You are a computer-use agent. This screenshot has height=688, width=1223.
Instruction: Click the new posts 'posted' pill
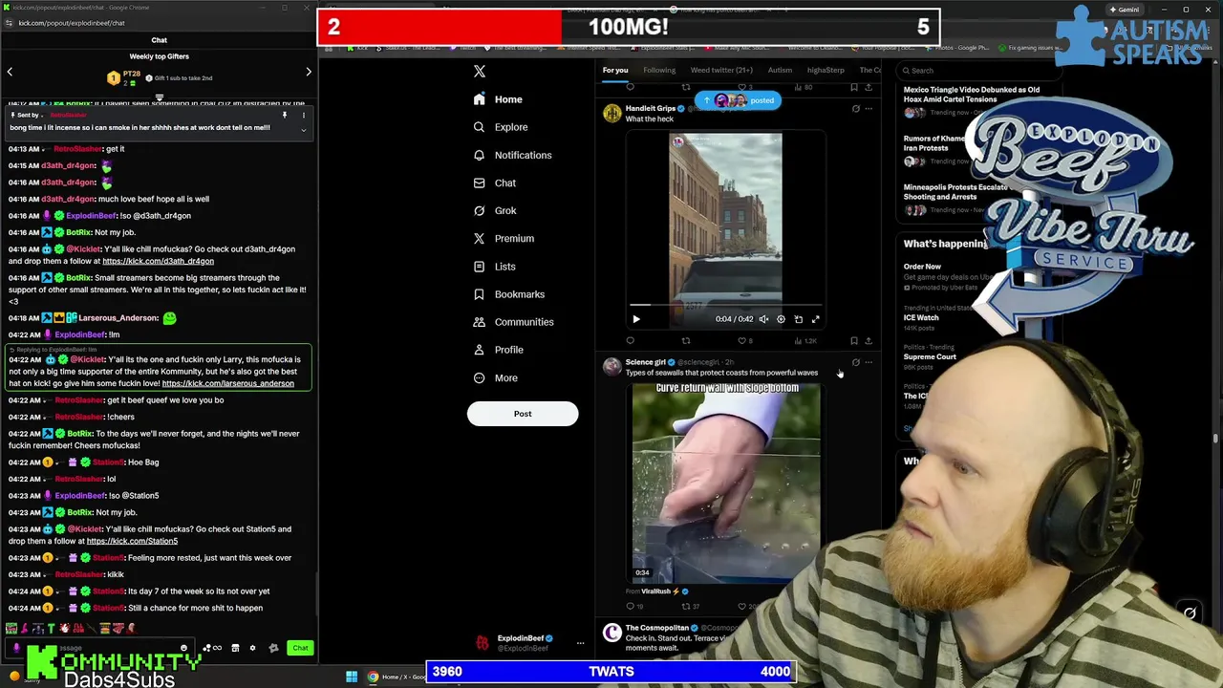pos(738,100)
